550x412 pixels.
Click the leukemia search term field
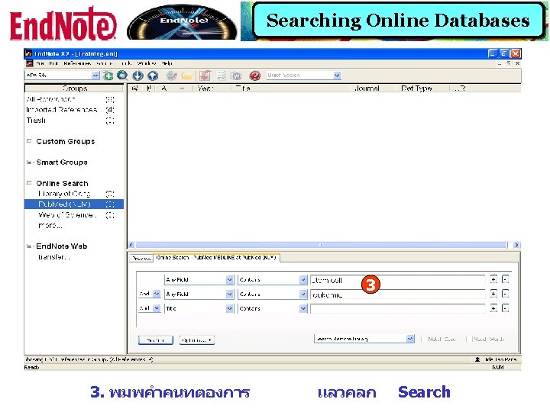pyautogui.click(x=397, y=295)
